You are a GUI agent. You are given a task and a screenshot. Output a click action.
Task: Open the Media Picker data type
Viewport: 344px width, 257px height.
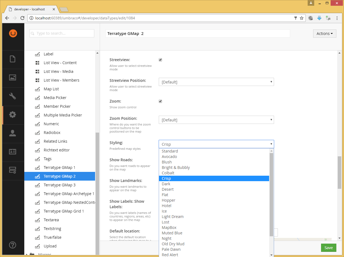55,98
